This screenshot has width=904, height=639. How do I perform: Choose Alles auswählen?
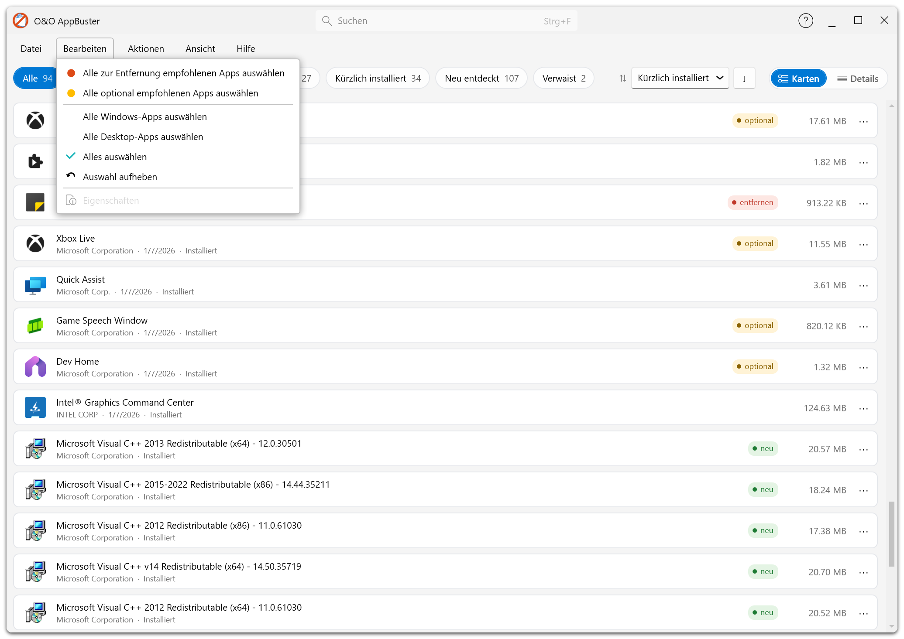pos(178,157)
